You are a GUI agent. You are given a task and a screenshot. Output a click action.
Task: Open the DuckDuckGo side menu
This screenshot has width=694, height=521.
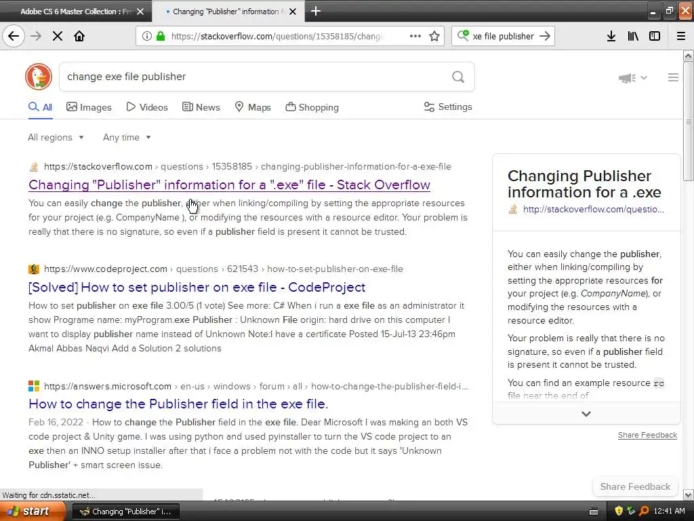[x=673, y=77]
